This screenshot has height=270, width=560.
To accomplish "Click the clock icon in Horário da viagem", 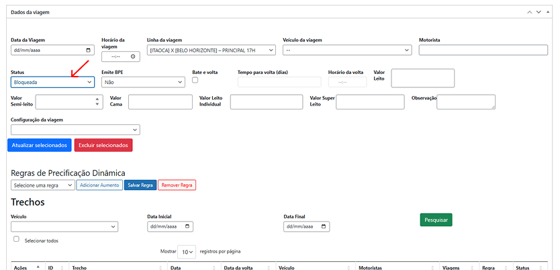I will pyautogui.click(x=134, y=57).
